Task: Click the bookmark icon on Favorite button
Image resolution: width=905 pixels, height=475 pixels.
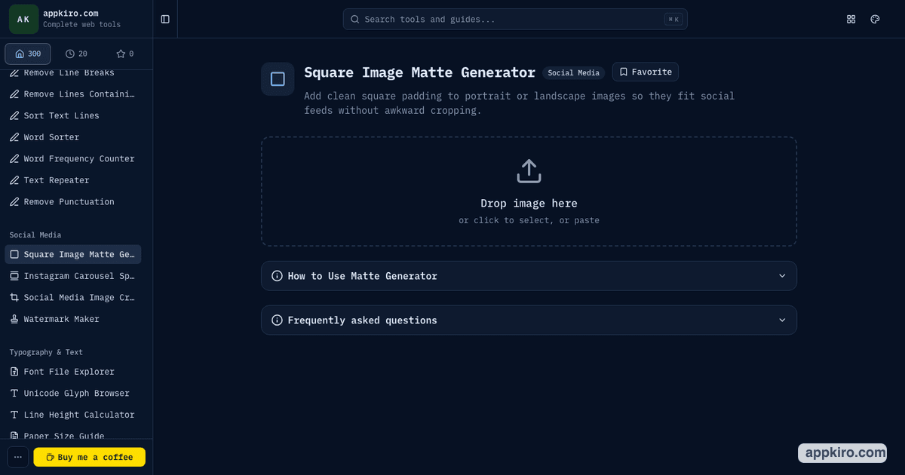Action: 624,72
